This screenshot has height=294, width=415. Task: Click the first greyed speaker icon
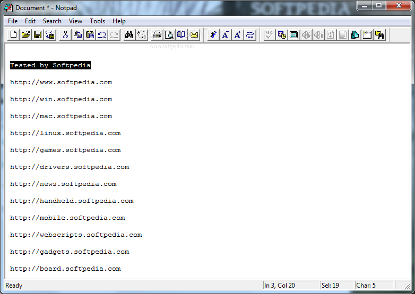point(306,34)
